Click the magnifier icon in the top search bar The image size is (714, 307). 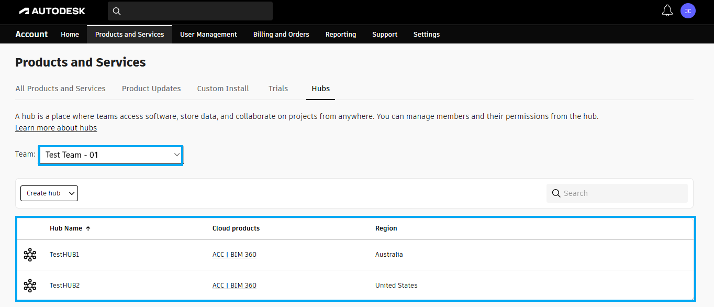(116, 10)
